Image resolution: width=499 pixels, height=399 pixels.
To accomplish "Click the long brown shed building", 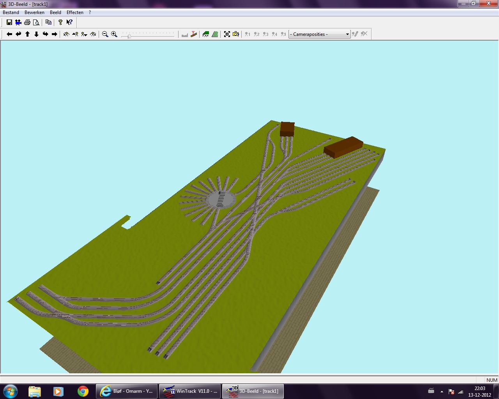I will point(343,147).
